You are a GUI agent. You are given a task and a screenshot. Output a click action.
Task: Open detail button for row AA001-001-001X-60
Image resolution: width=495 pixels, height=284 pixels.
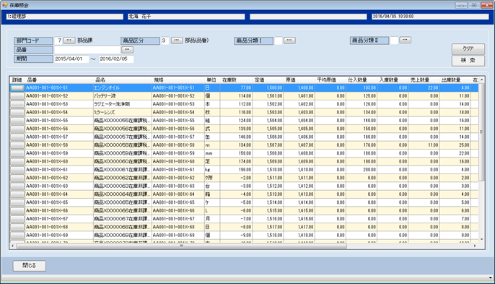tap(17, 162)
